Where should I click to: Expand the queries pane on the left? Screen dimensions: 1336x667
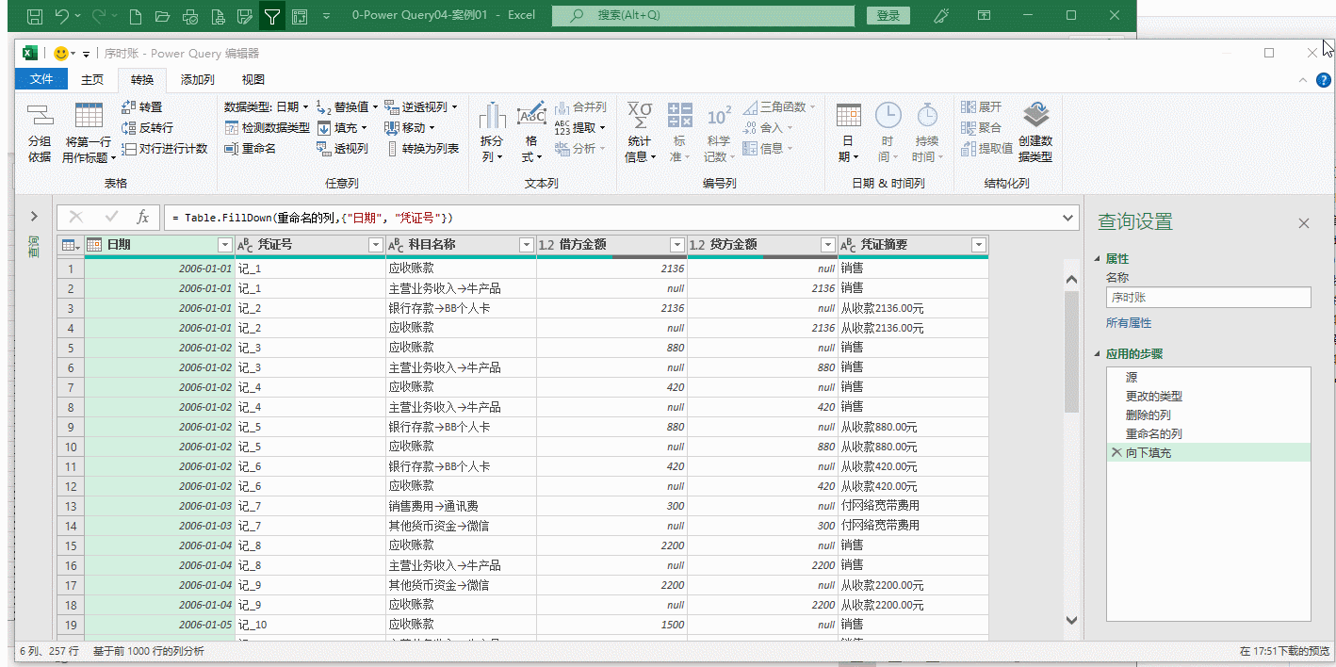(34, 217)
